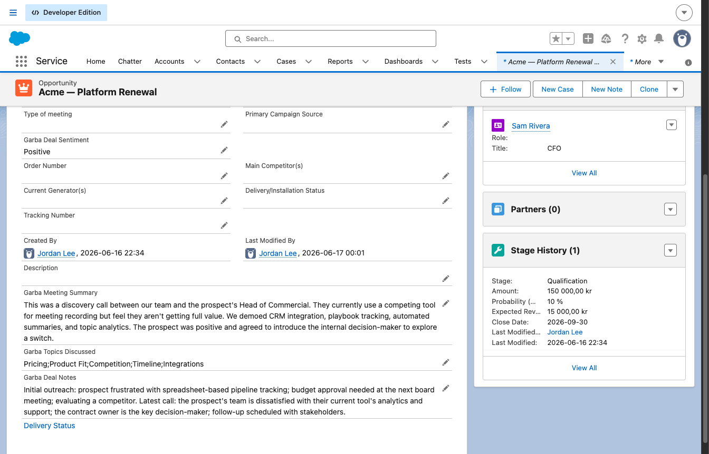Open the Accounts tab

169,62
